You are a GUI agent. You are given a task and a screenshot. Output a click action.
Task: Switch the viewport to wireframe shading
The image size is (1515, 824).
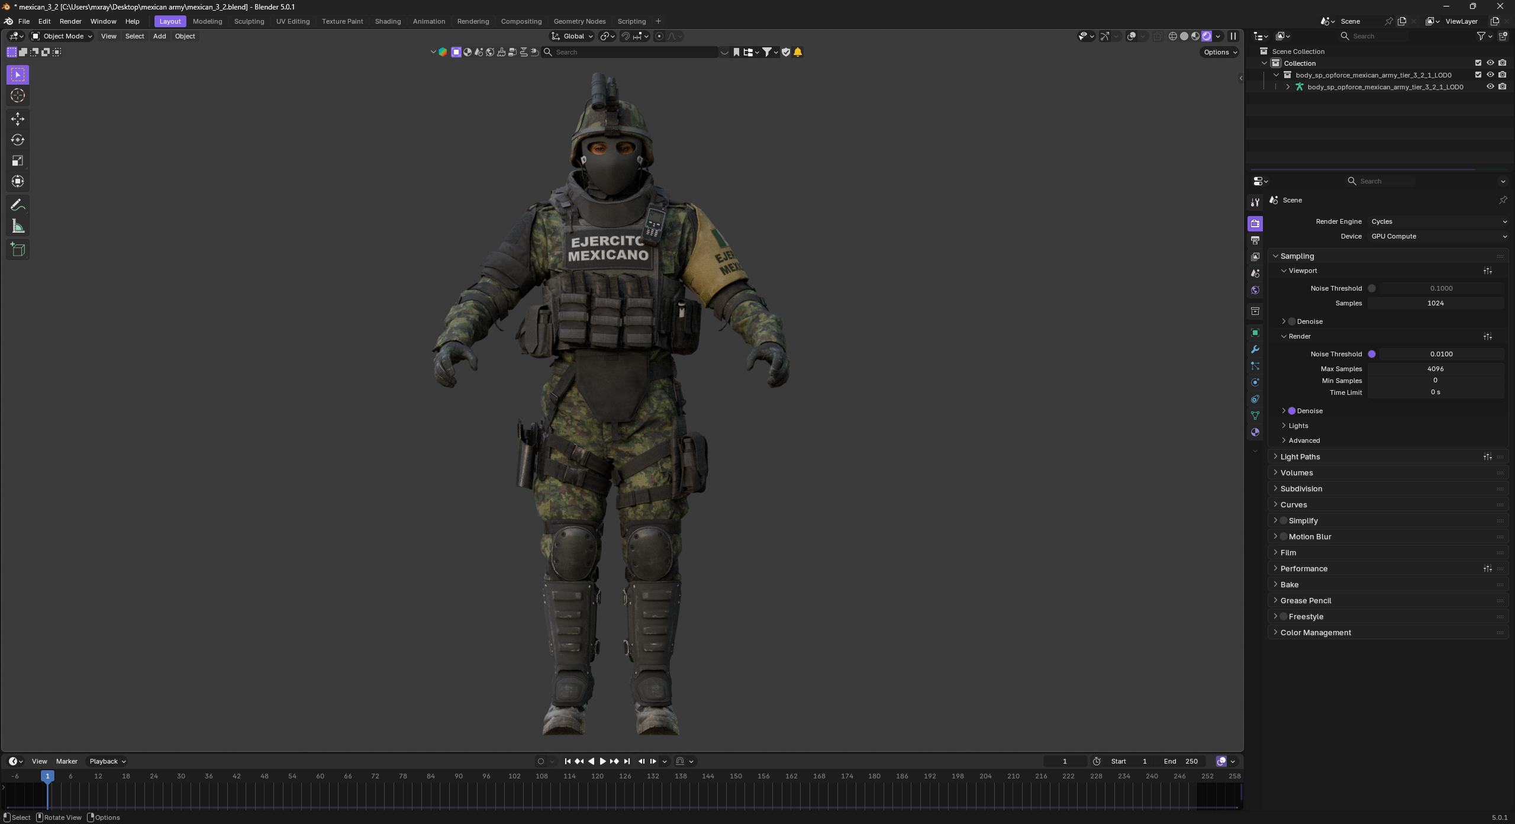coord(1172,36)
